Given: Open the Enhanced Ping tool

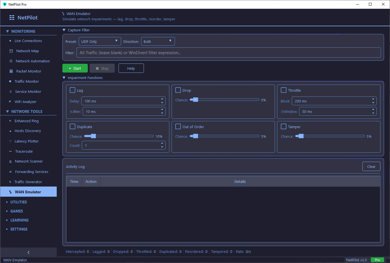Looking at the screenshot, I should [x=27, y=121].
